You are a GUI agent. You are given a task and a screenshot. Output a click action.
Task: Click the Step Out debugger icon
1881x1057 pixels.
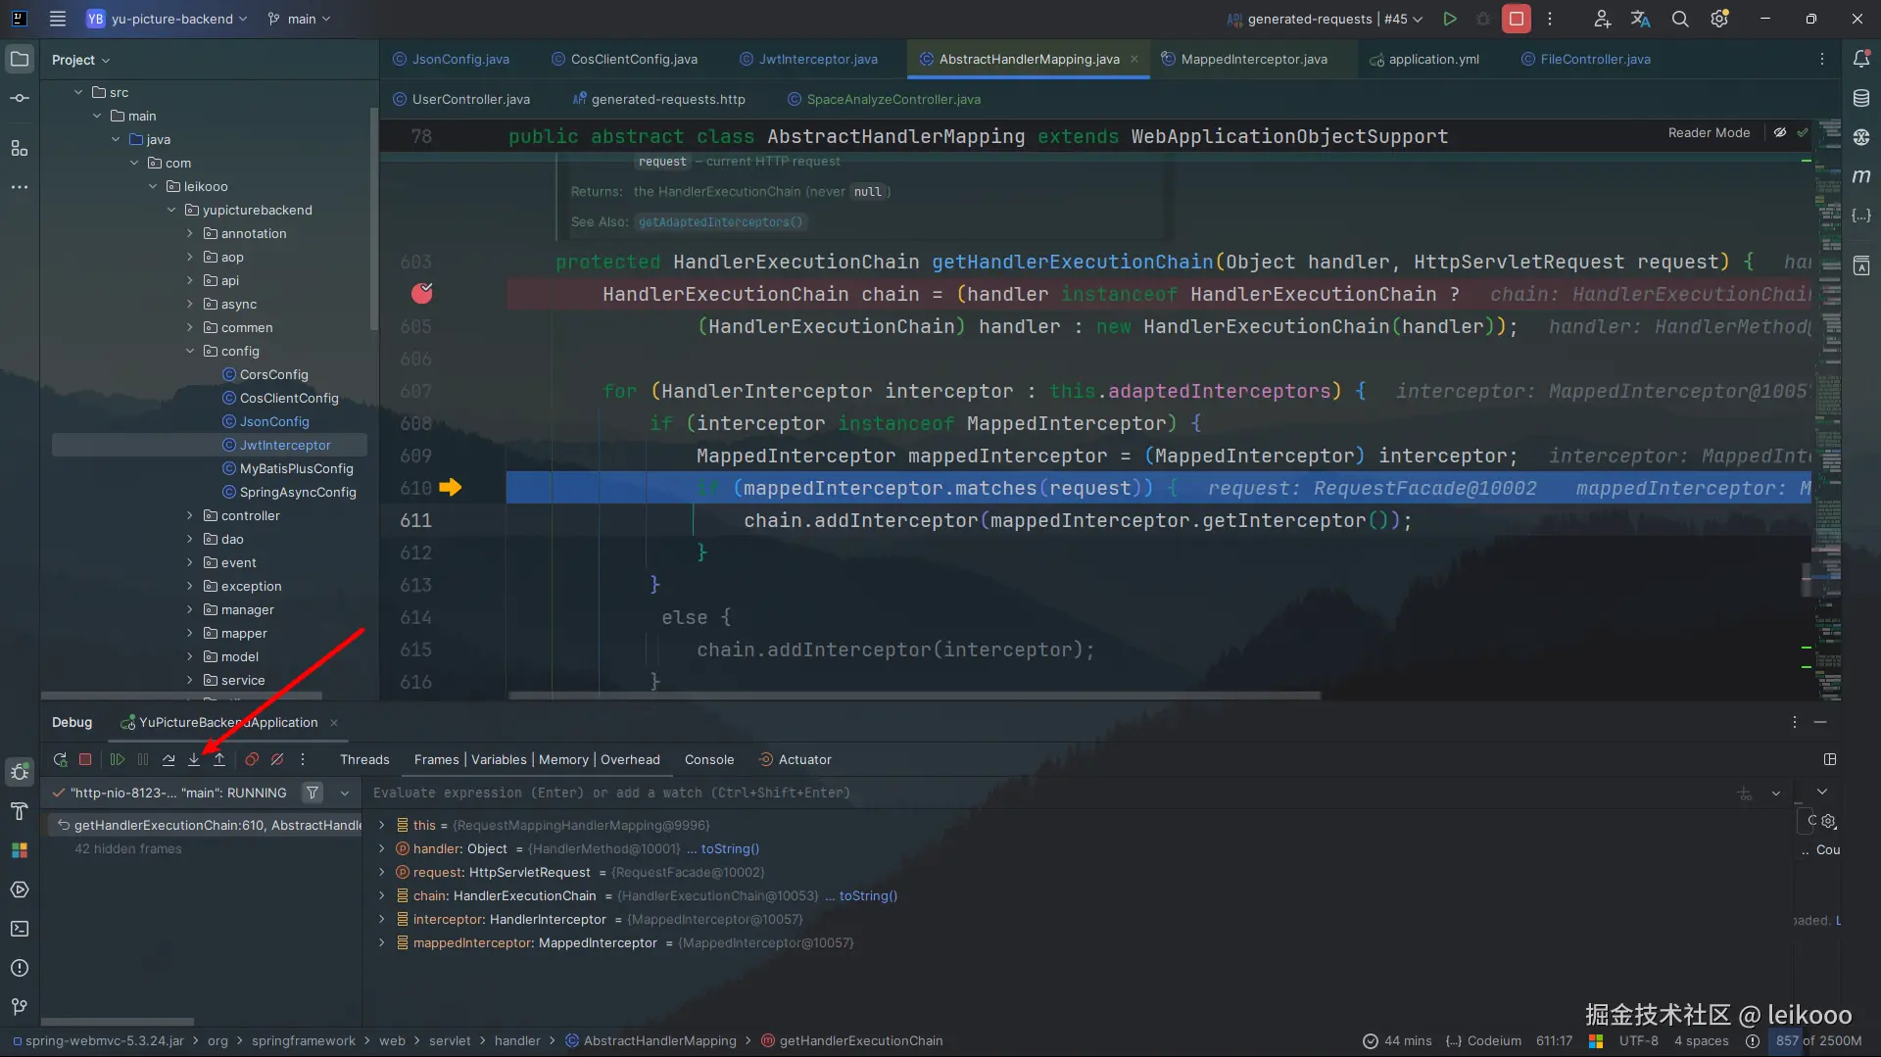tap(219, 759)
